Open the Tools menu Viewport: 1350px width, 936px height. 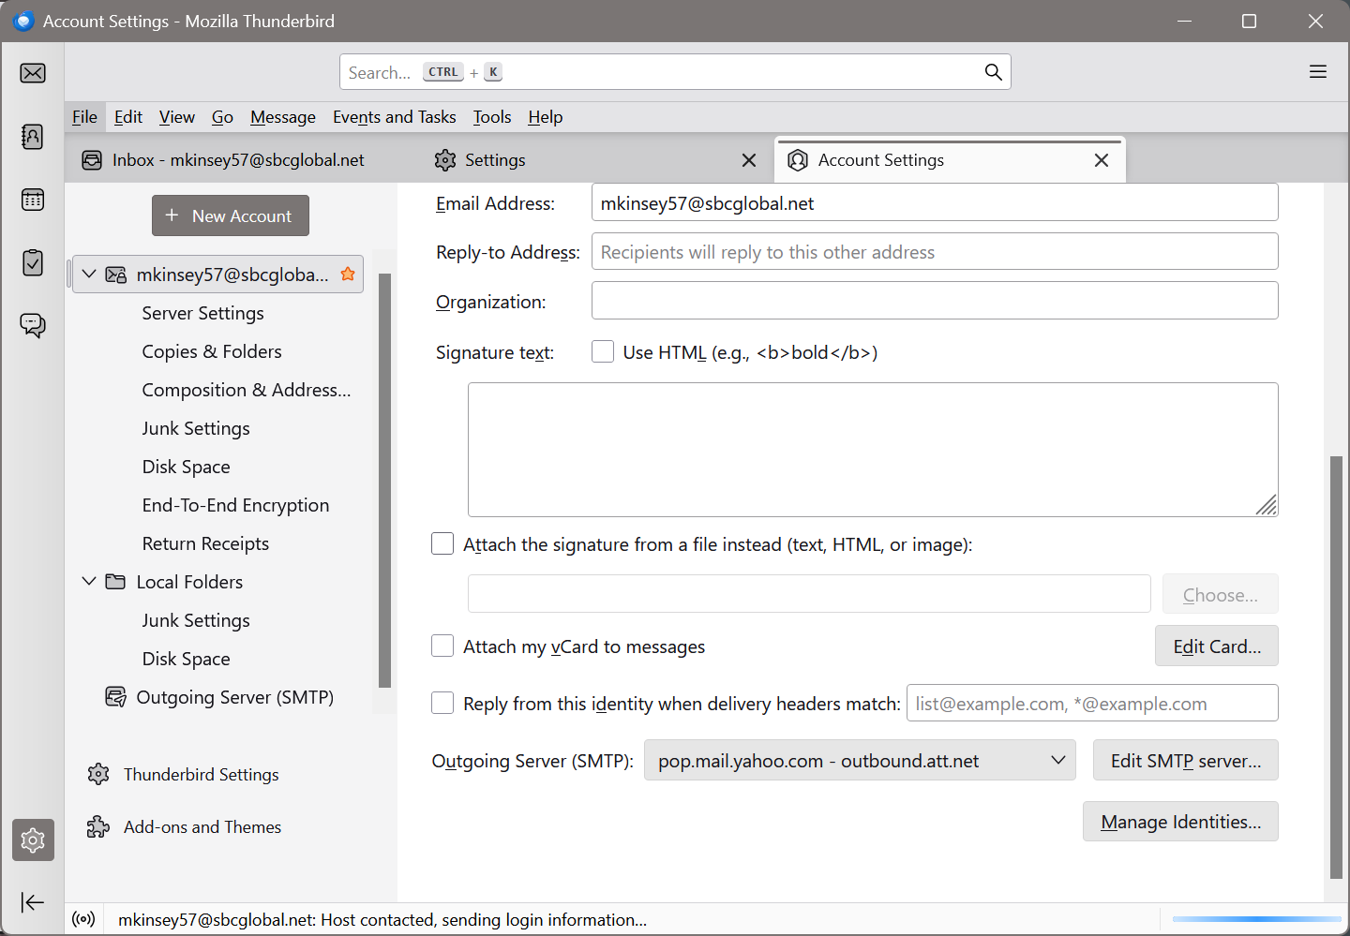pyautogui.click(x=491, y=117)
